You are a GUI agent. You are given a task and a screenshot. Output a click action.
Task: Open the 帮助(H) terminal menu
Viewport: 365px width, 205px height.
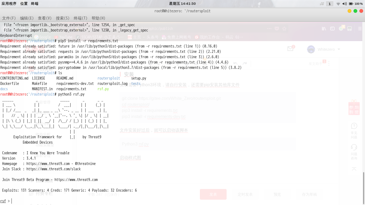99,18
